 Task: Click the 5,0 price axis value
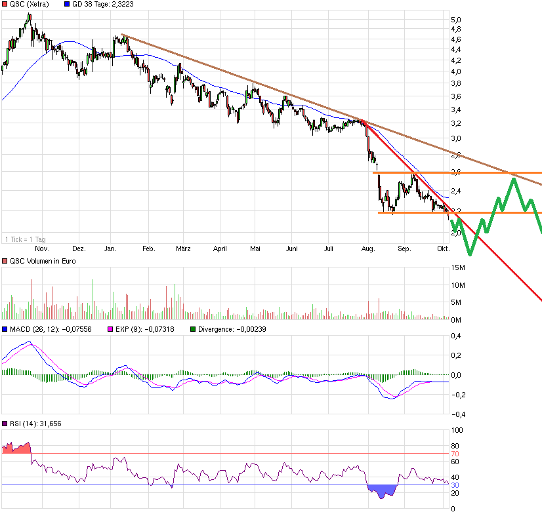click(456, 20)
